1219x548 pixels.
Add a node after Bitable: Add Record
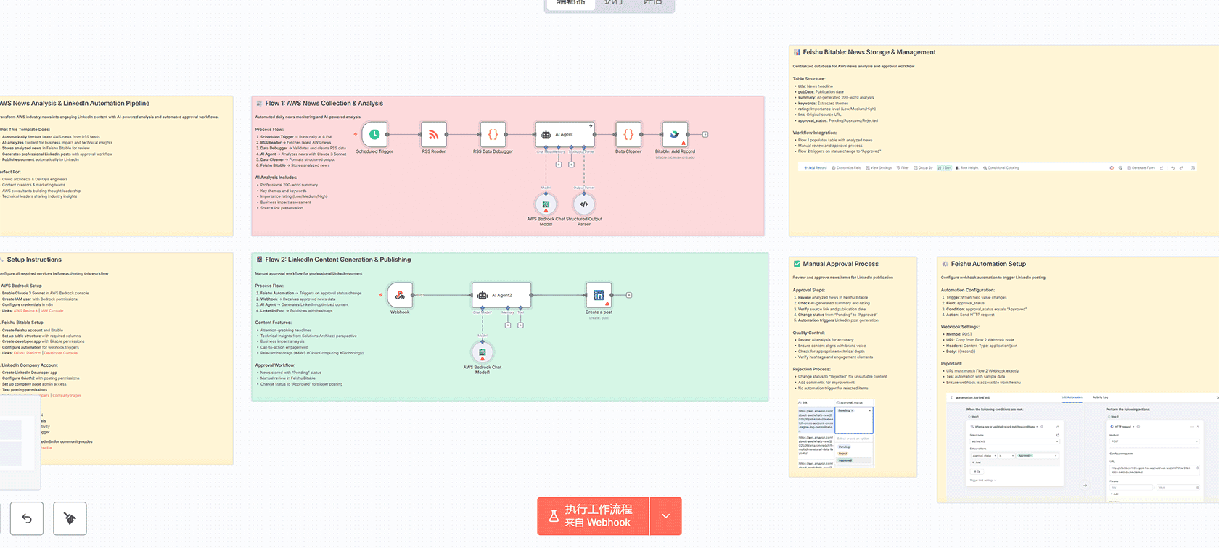tap(705, 135)
